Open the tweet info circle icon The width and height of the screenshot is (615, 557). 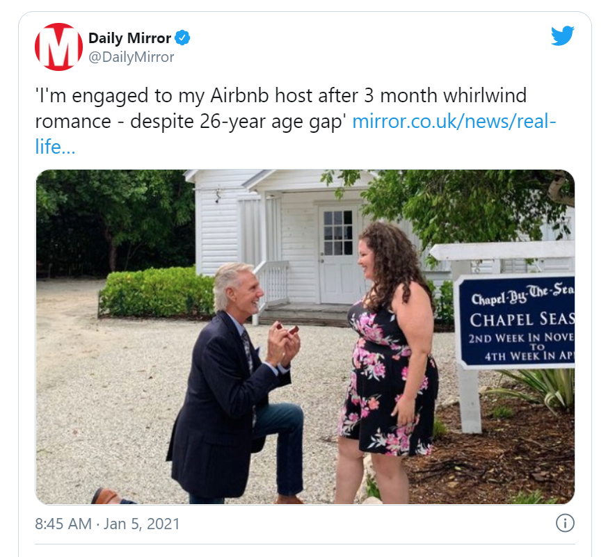(565, 524)
